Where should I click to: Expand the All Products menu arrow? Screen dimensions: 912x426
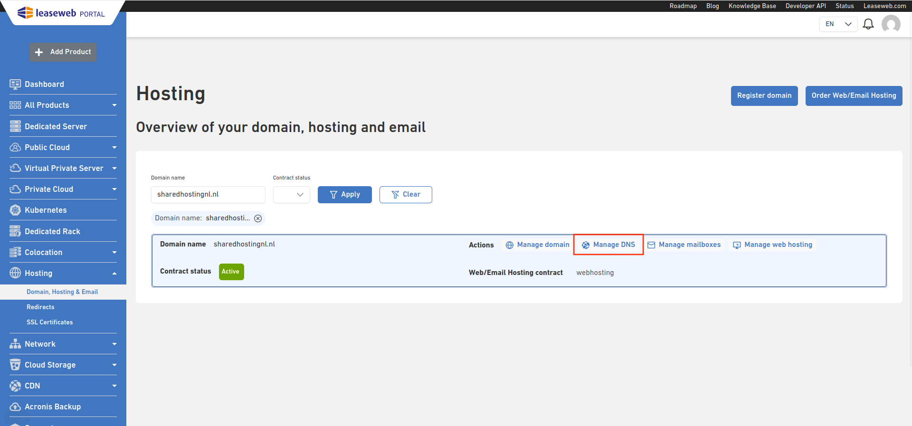[114, 105]
